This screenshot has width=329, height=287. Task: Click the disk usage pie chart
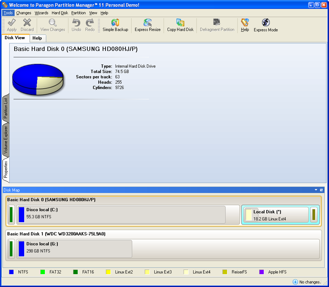38,79
